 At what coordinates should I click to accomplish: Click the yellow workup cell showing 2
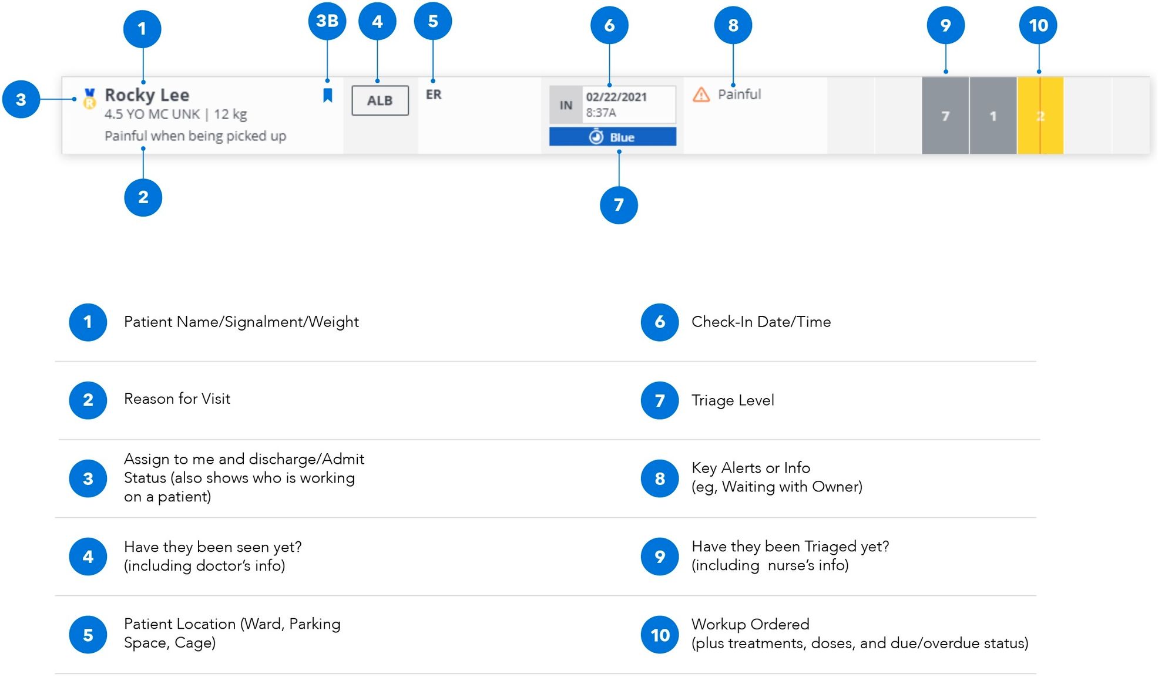[1040, 116]
